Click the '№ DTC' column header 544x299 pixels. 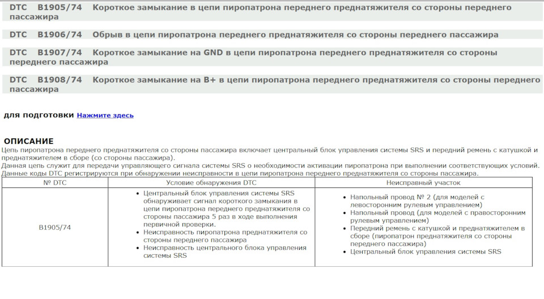tap(55, 182)
